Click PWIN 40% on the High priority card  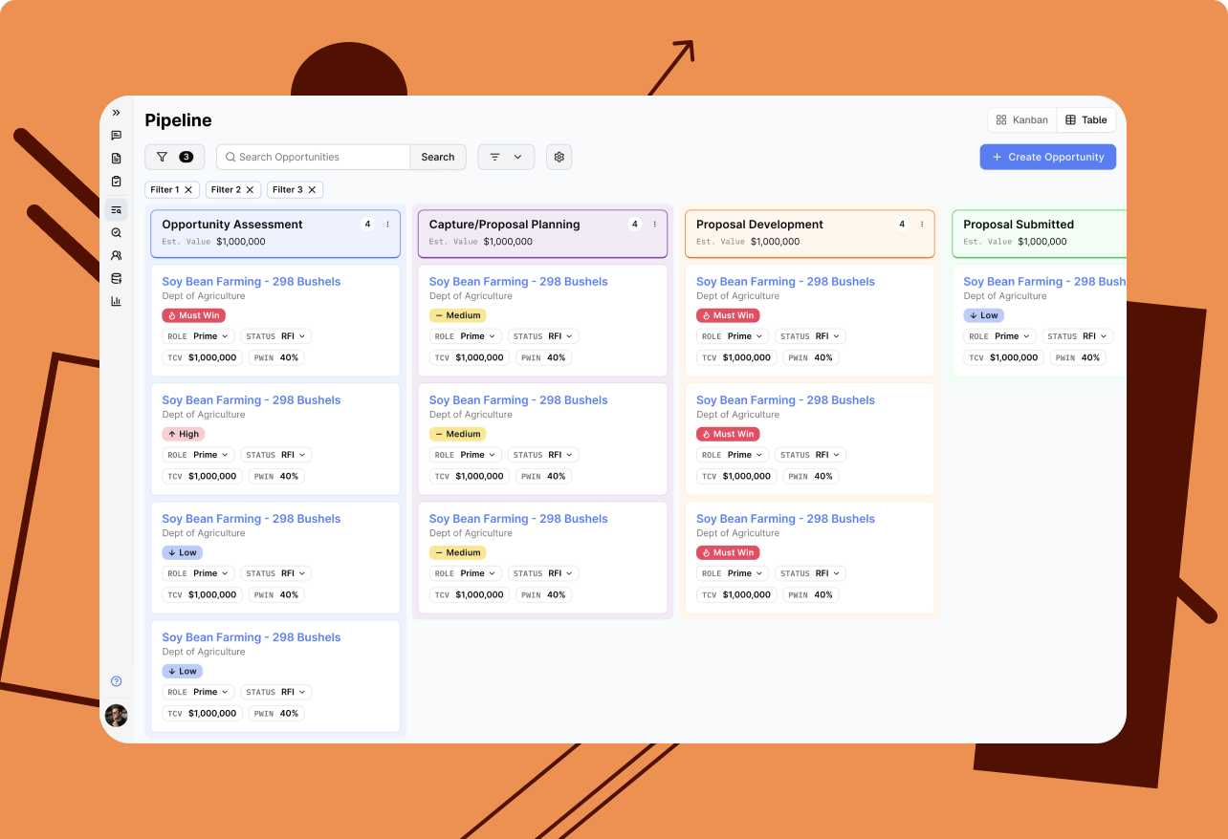tap(276, 476)
